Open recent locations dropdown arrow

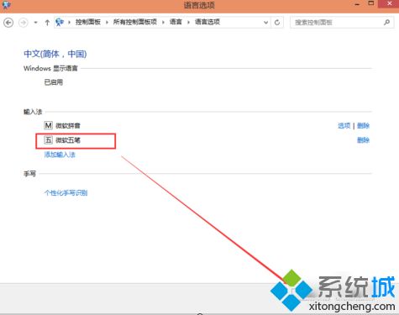coord(35,23)
